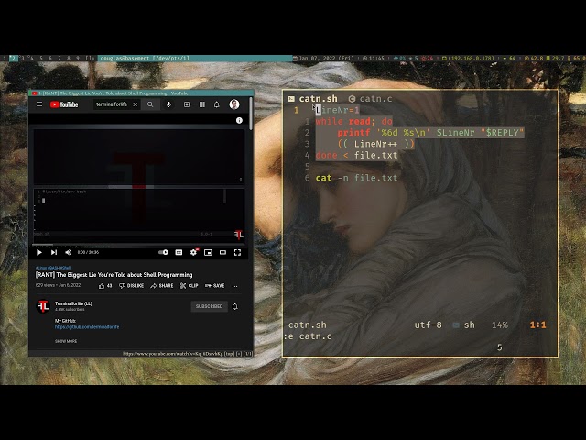The height and width of the screenshot is (440, 586).
Task: Select workspace 5 in the top bar
Action: coord(41,59)
